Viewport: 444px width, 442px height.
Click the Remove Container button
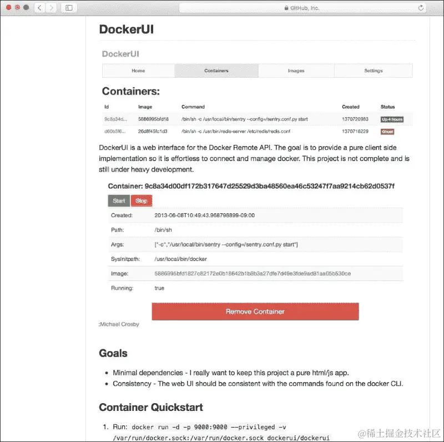pos(255,312)
